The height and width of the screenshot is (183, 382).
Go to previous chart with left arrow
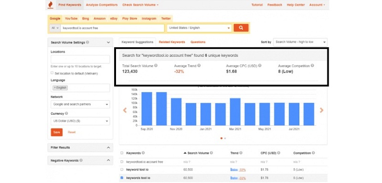pyautogui.click(x=125, y=110)
